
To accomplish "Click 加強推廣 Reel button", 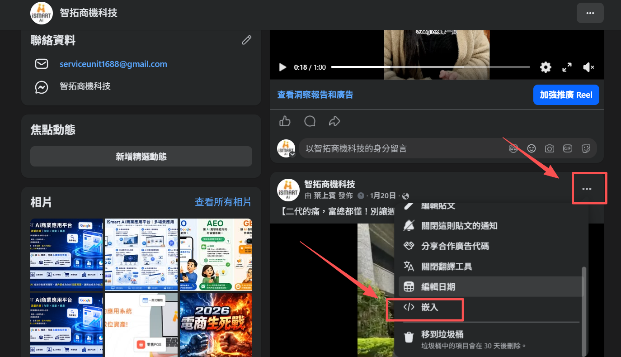I will [x=566, y=95].
